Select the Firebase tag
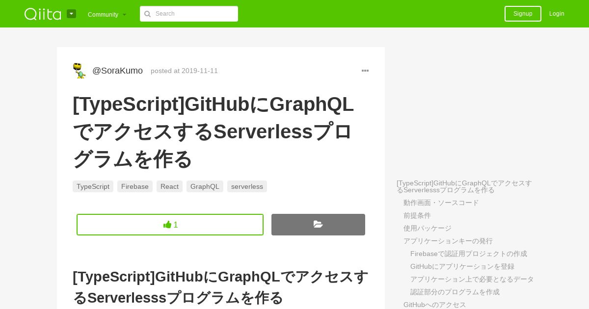Image resolution: width=589 pixels, height=309 pixels. [x=135, y=186]
